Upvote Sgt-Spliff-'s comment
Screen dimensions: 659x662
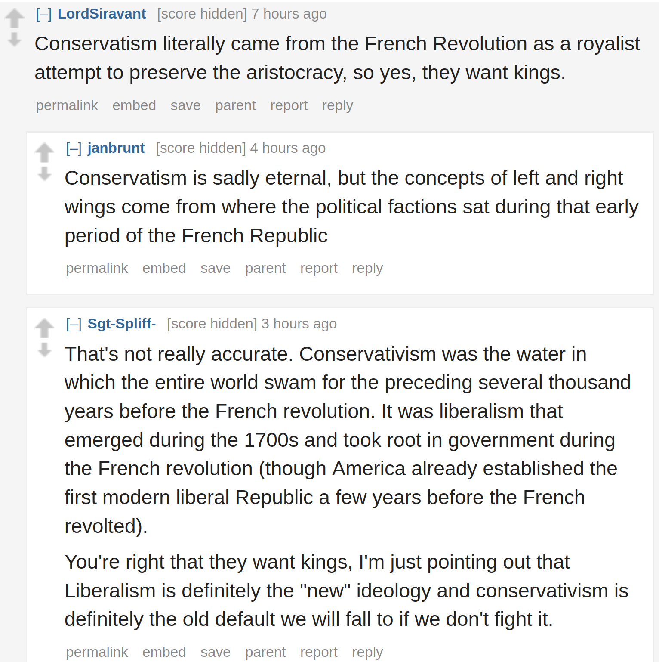(44, 328)
